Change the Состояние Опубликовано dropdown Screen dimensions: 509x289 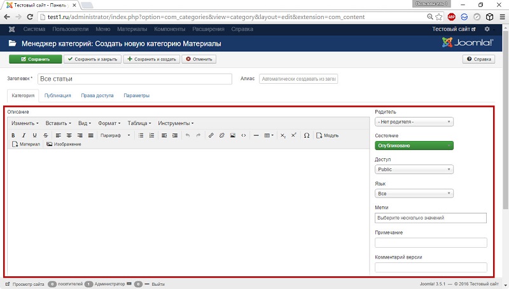[x=414, y=145]
